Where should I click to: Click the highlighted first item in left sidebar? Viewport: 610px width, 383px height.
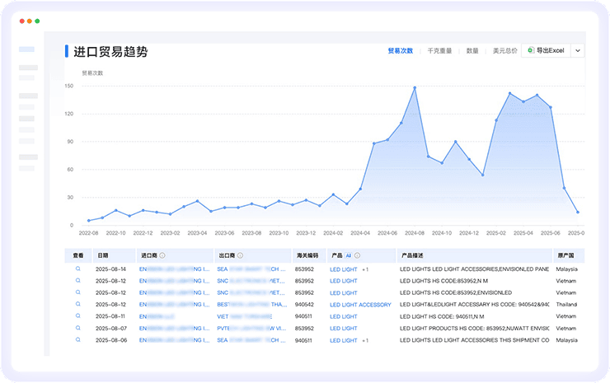pos(27,50)
